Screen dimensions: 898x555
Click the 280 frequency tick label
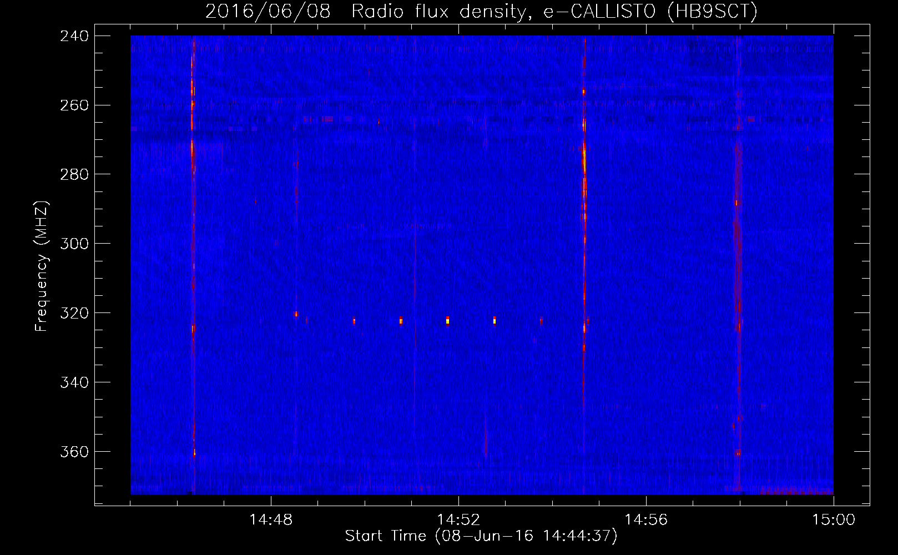pos(74,174)
